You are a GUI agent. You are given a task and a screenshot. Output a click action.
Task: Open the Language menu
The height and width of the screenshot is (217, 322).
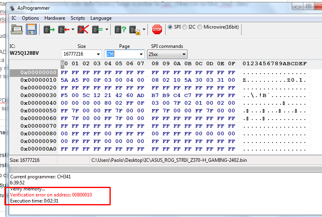click(x=101, y=18)
